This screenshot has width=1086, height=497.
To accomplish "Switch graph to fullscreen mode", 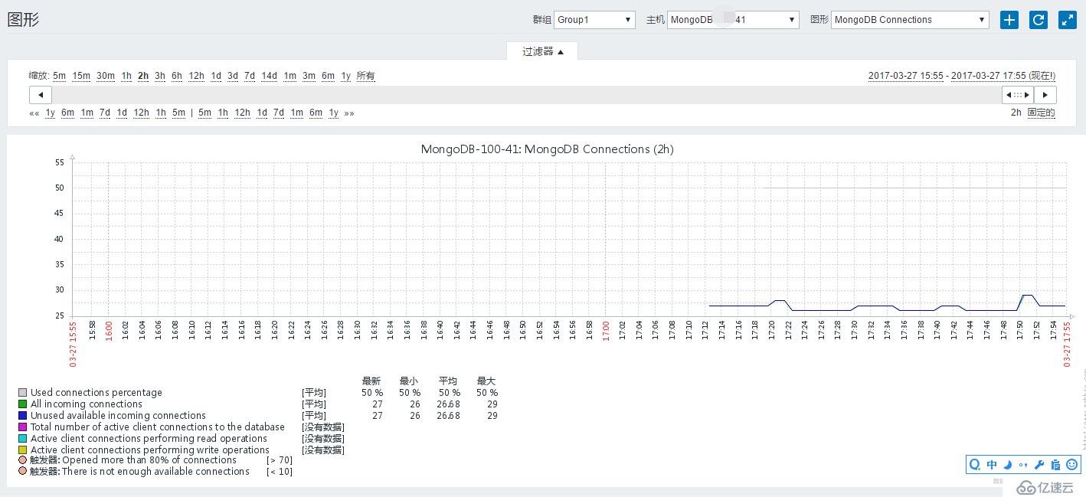I will [1068, 20].
